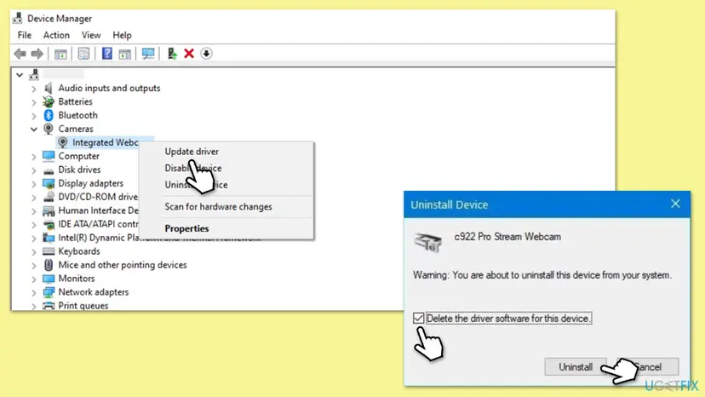Screen dimensions: 705x397
Task: Click the Scan for hardware changes monitor icon
Action: (x=148, y=54)
